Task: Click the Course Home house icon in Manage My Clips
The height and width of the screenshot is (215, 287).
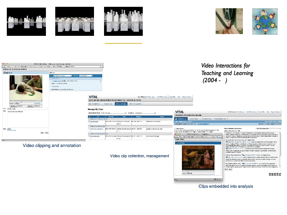Action: [x=90, y=104]
